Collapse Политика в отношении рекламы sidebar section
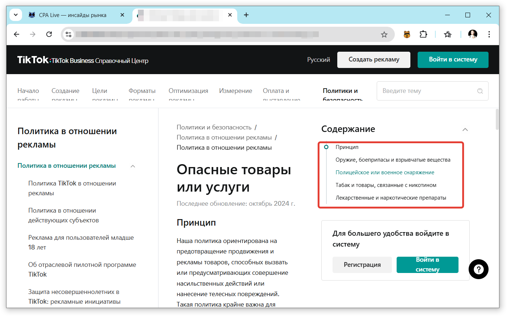 (x=133, y=166)
